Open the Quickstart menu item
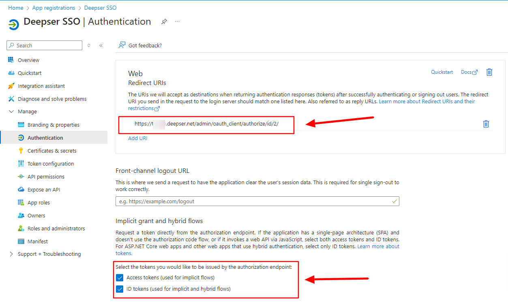 (30, 73)
